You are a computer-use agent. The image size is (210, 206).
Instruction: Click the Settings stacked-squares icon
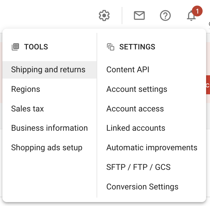coord(111,47)
